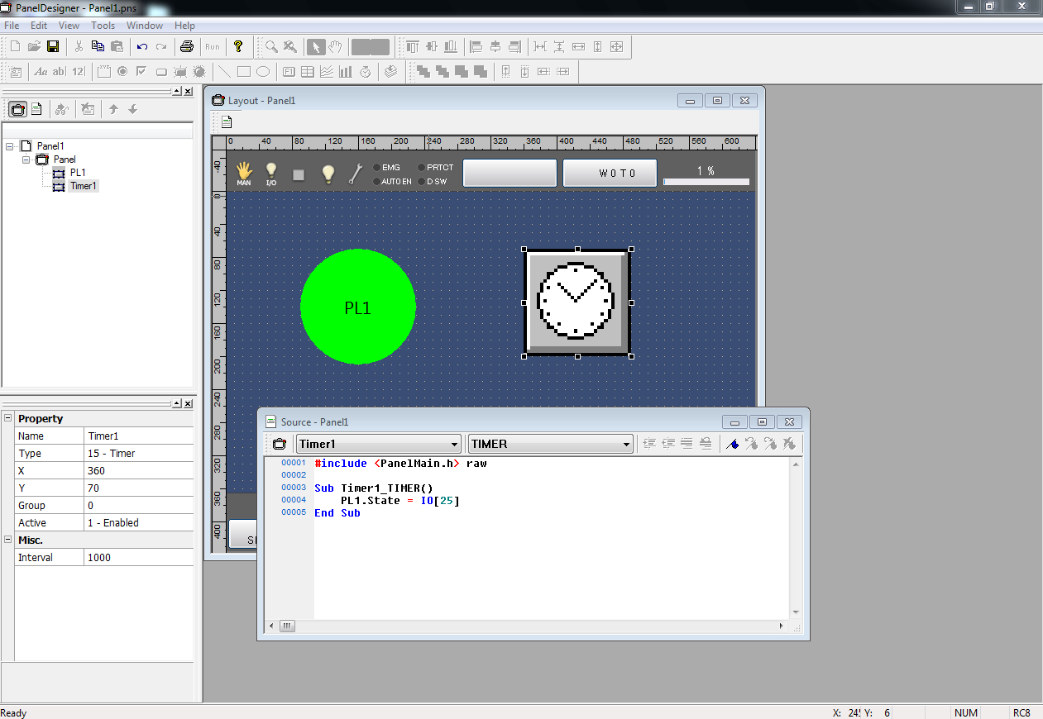Select the Line drawing tool
Screen dimensions: 1043x719
click(x=223, y=72)
